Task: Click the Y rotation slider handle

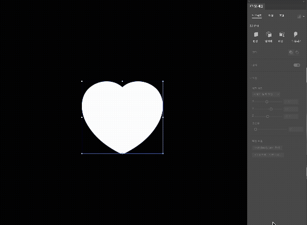Action: coord(271,109)
